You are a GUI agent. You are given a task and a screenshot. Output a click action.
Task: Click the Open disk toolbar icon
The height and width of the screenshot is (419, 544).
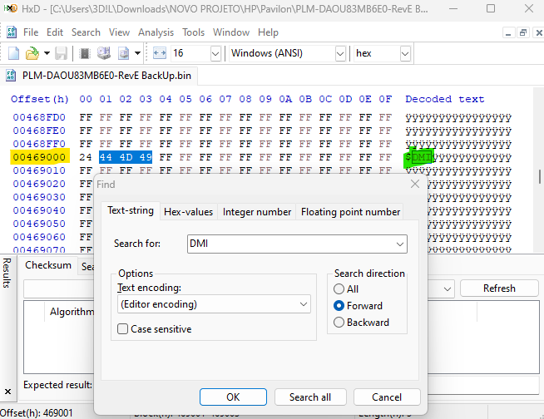[103, 53]
